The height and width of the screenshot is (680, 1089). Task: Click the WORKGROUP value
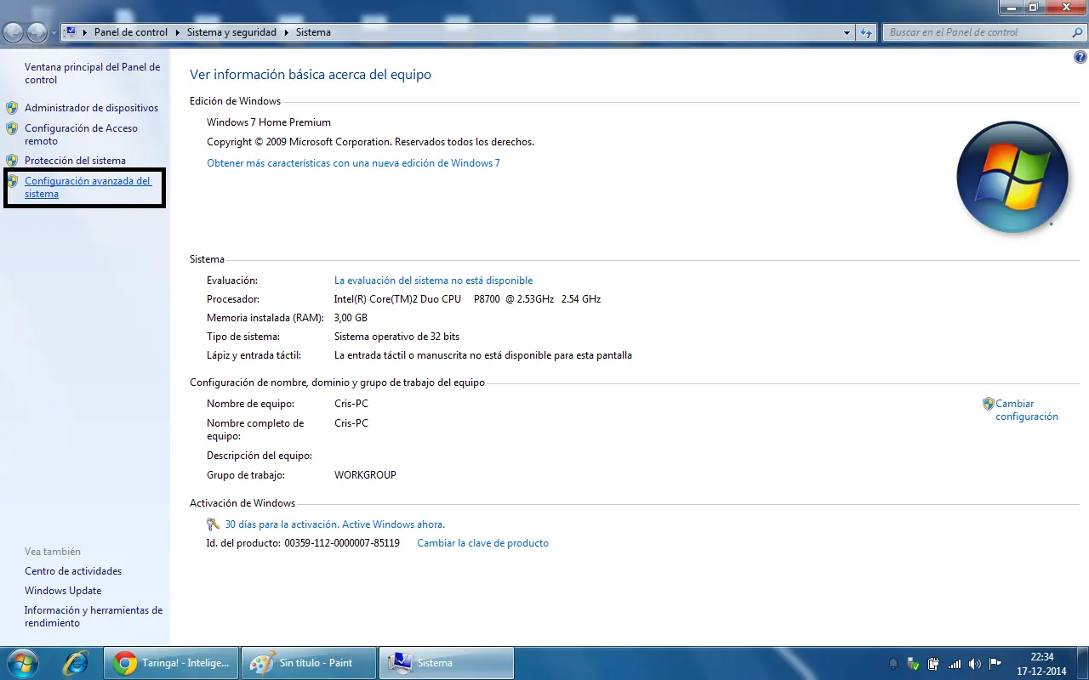[365, 475]
